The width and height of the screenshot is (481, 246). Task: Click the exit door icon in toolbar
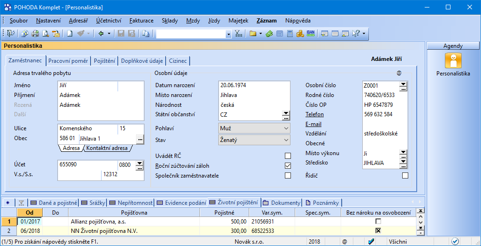coord(10,34)
